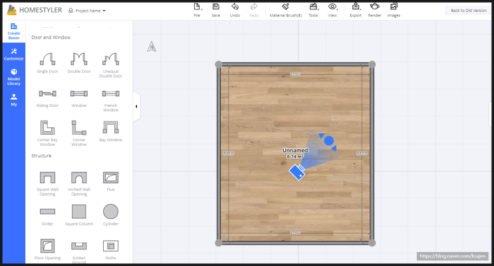Add an Arched Wall Opening

coord(78,184)
